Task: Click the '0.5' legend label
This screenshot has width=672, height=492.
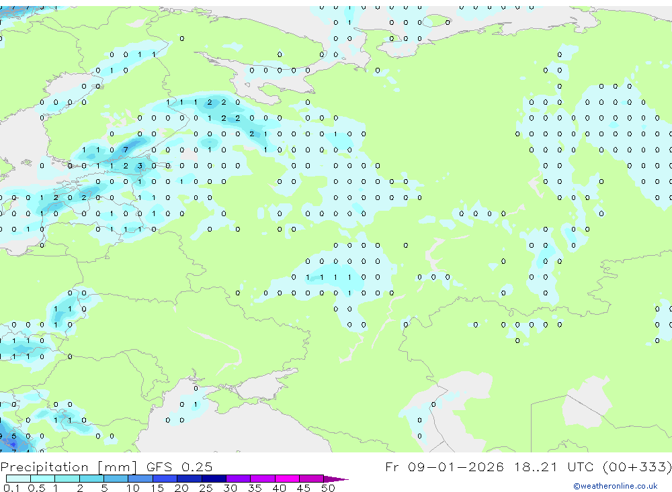Action: click(x=36, y=488)
